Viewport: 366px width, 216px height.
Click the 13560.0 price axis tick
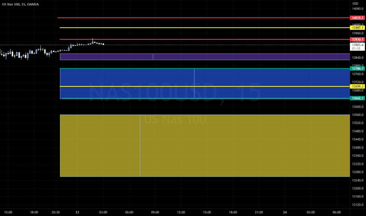pyautogui.click(x=358, y=115)
